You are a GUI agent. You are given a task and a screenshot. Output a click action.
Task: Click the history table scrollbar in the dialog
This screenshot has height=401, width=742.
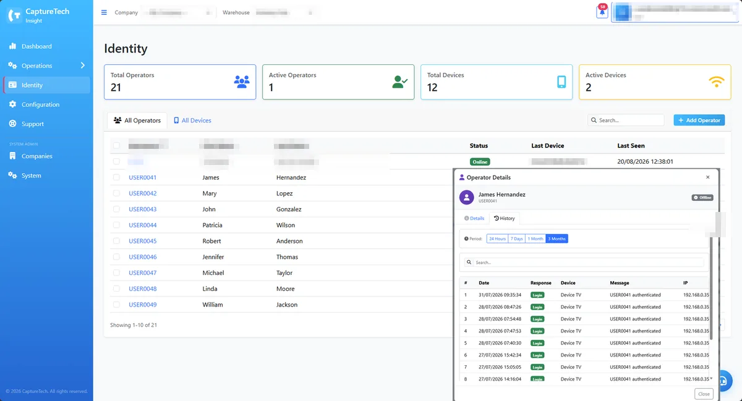pos(711,288)
